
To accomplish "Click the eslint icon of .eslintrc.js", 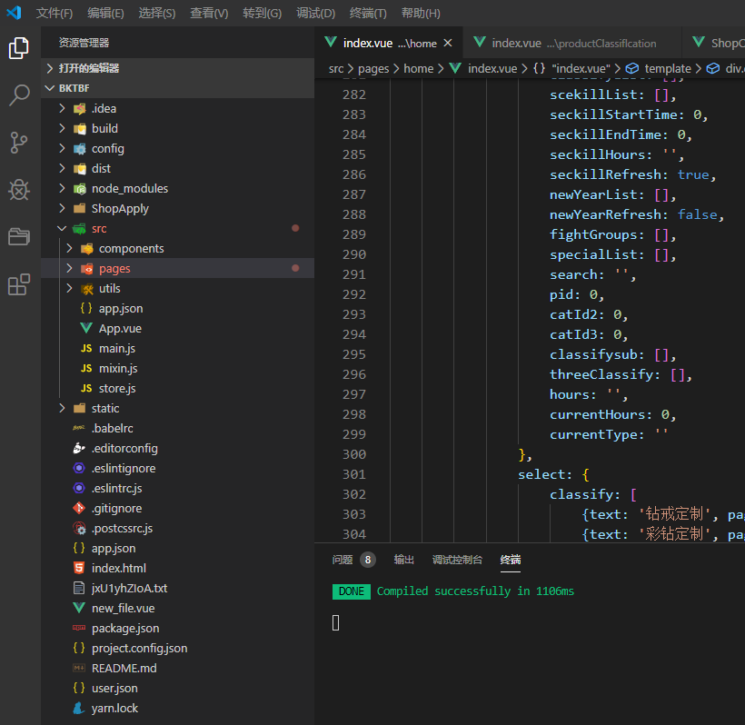I will [x=79, y=488].
